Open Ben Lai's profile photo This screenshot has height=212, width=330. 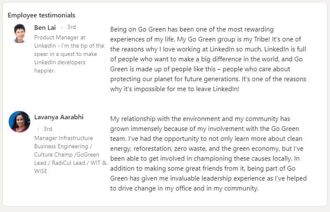click(x=19, y=34)
